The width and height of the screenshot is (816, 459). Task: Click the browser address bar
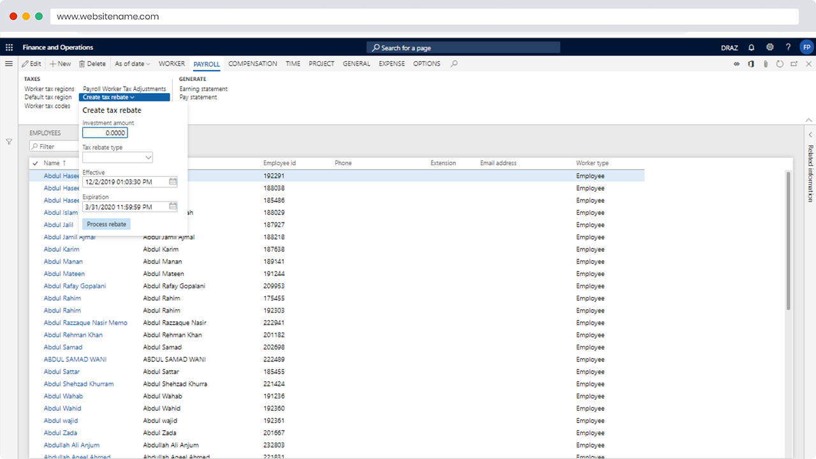[424, 17]
